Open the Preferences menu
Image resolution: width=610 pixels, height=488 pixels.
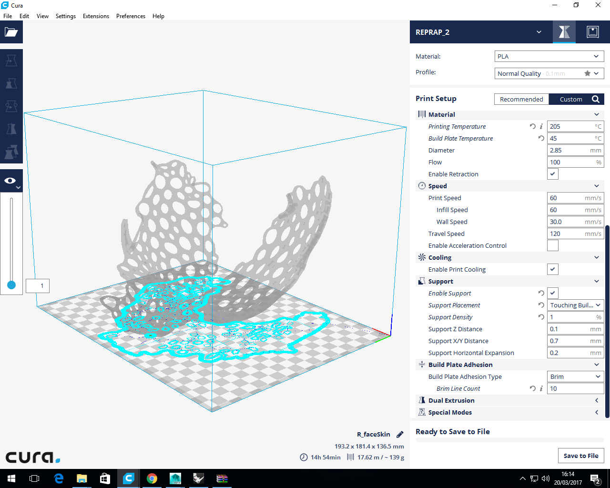[131, 16]
